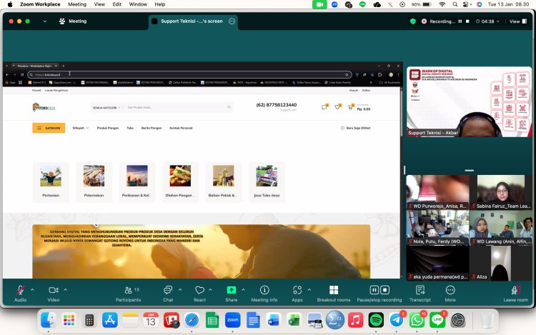This screenshot has width=536, height=335.
Task: Open the Meeting menu in menu bar
Action: pos(77,4)
